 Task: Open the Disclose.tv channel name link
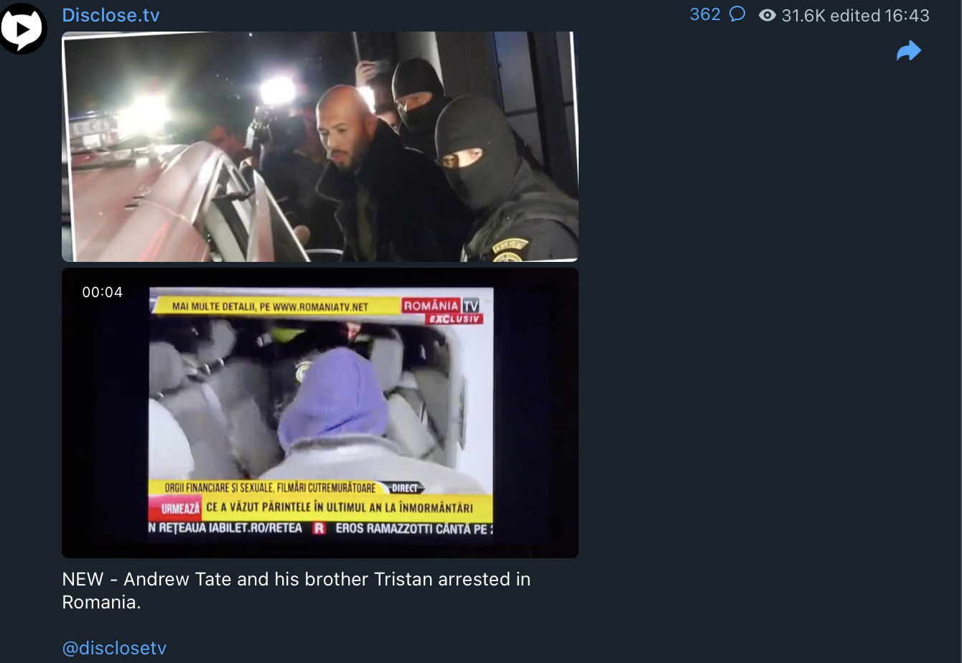tap(111, 15)
